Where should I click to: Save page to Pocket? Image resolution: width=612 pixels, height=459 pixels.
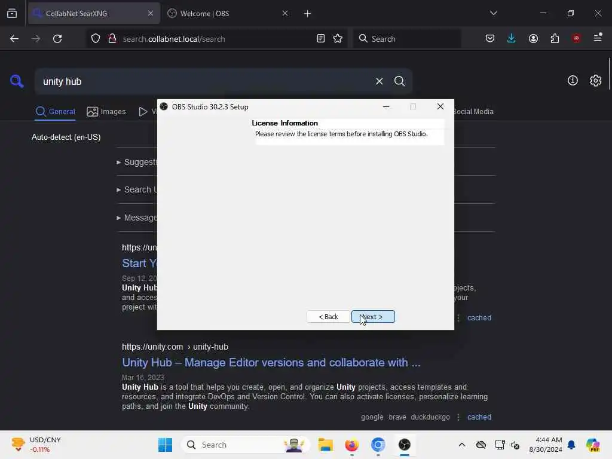tap(490, 38)
